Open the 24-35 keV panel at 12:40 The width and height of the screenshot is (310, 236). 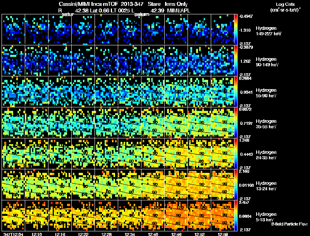153,153
